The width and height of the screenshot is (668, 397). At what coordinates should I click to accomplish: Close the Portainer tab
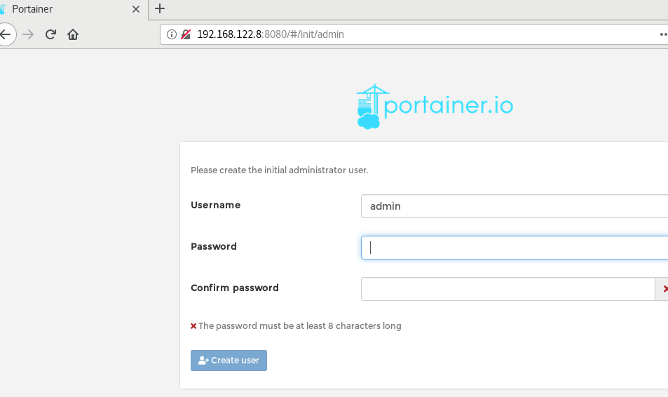click(x=136, y=9)
